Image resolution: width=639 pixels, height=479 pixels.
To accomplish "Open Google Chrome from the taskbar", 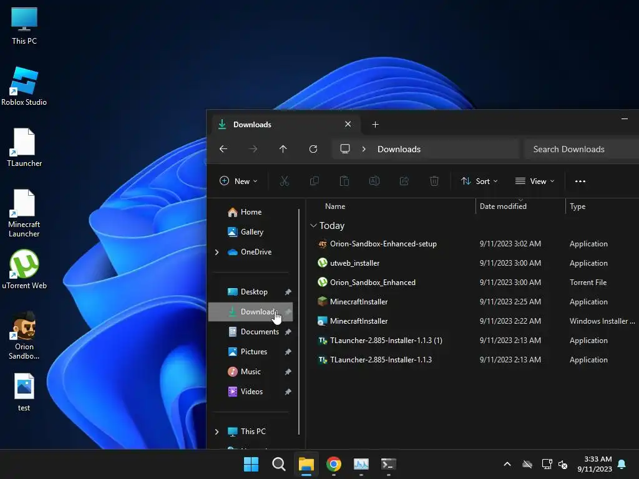I will [334, 464].
